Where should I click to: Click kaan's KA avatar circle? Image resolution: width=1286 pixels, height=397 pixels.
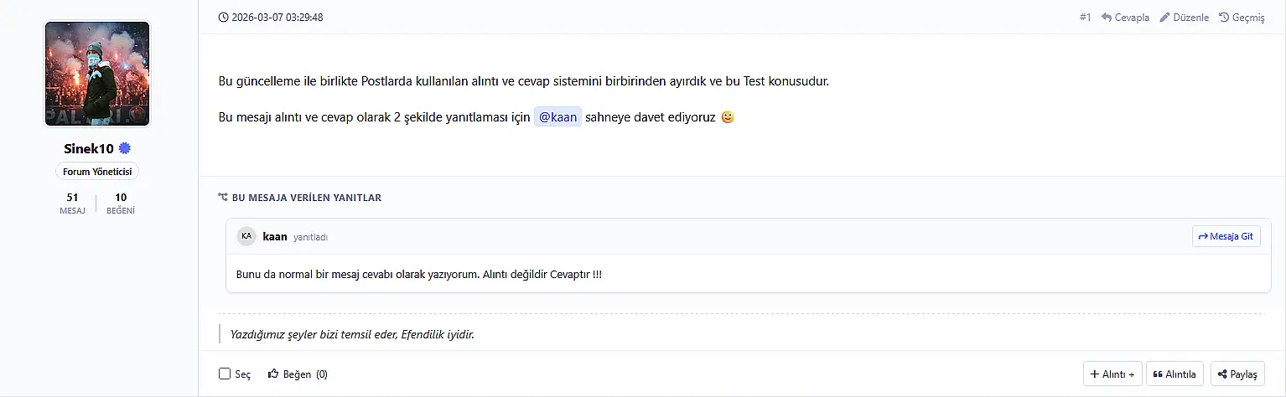coord(246,236)
